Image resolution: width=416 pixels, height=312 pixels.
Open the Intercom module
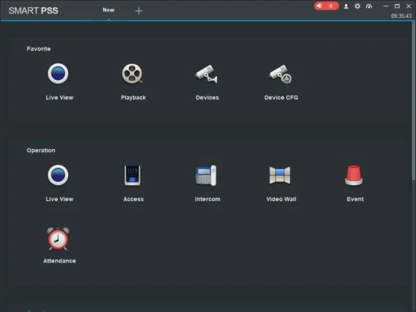click(x=207, y=175)
